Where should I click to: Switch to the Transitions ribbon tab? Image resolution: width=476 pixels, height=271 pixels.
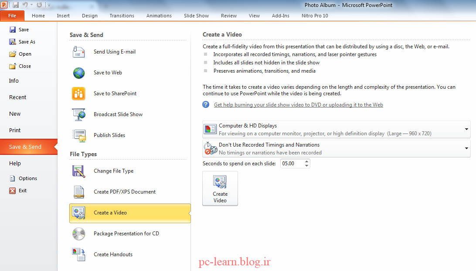click(122, 16)
